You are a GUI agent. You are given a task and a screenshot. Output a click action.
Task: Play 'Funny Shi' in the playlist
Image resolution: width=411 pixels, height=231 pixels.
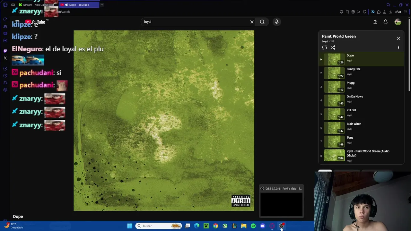tap(361, 73)
